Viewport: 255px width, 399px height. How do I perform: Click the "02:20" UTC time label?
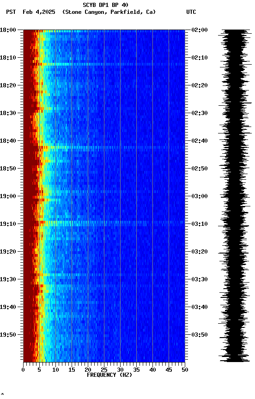coord(200,85)
